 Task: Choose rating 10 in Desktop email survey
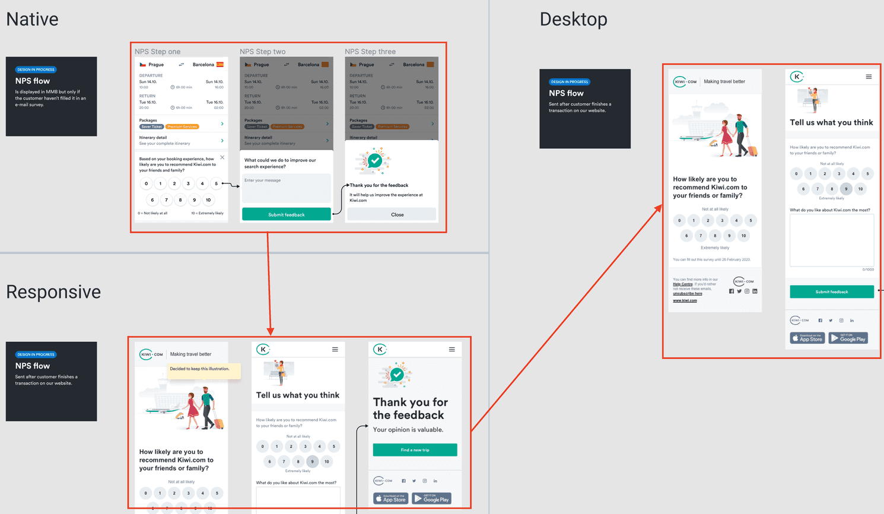[743, 236]
